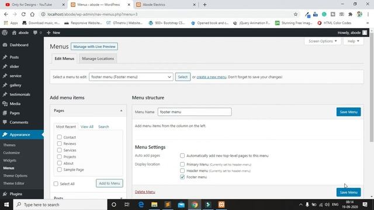Viewport: 374px width, 210px height.
Task: Open XAMPP from the taskbar
Action: [221, 205]
